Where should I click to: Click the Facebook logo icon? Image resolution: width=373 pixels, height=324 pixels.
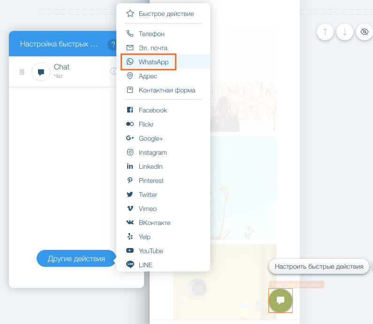(130, 110)
